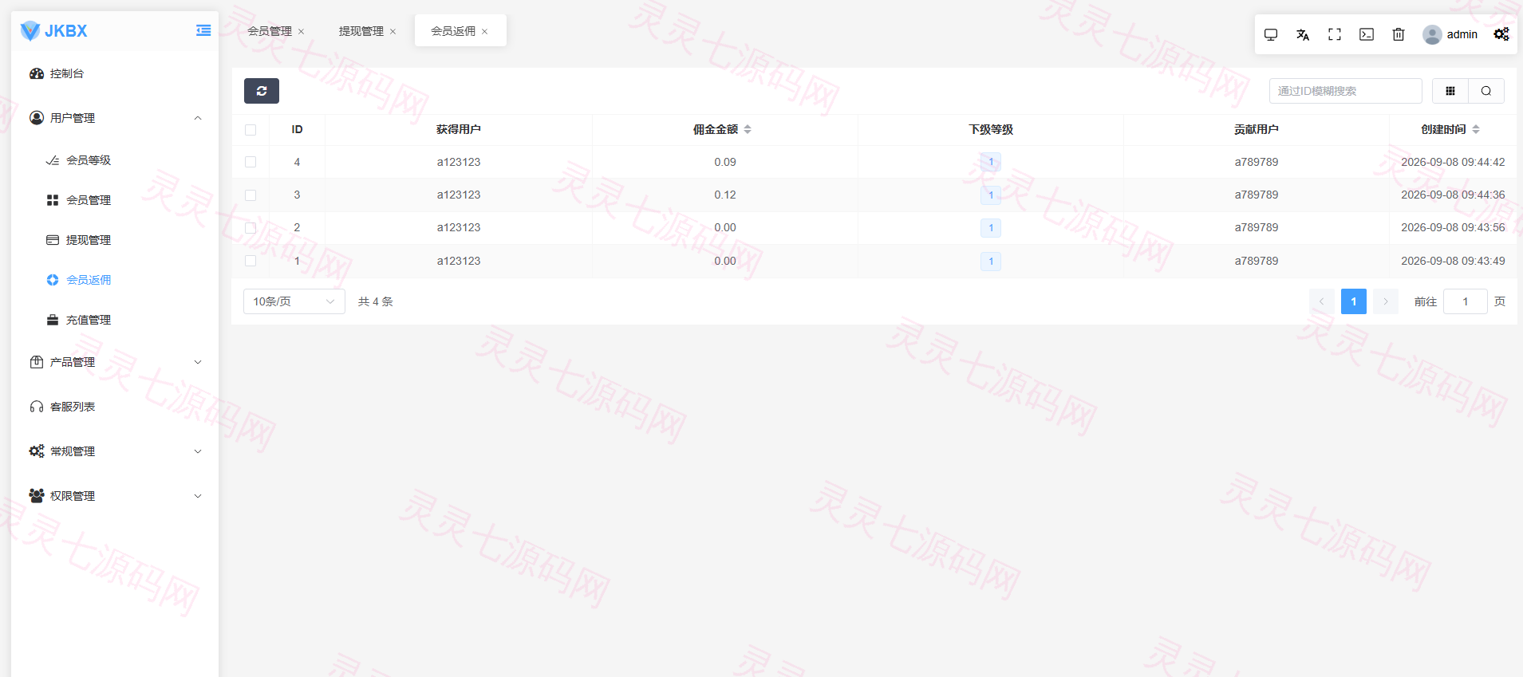The image size is (1523, 677).
Task: Open the column display grid settings
Action: (1450, 91)
